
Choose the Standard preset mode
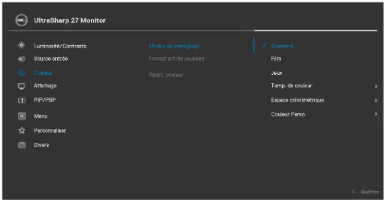coord(282,46)
